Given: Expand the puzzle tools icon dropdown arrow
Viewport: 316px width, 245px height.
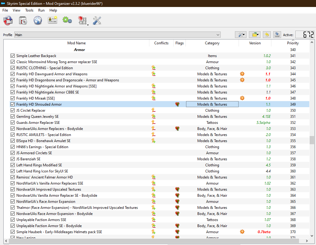Looking at the screenshot, I should tap(88, 25).
